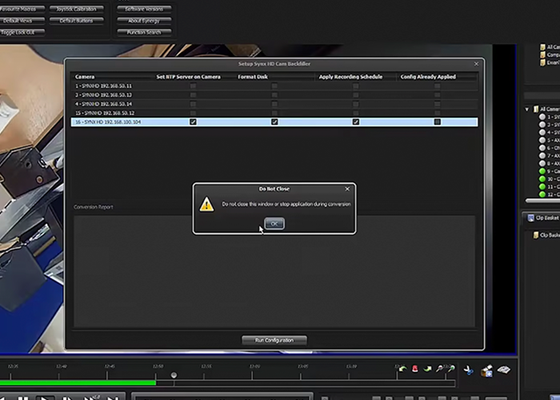Select row 3 - SYNX HD 192.168.50.13
The height and width of the screenshot is (400, 560).
click(274, 95)
